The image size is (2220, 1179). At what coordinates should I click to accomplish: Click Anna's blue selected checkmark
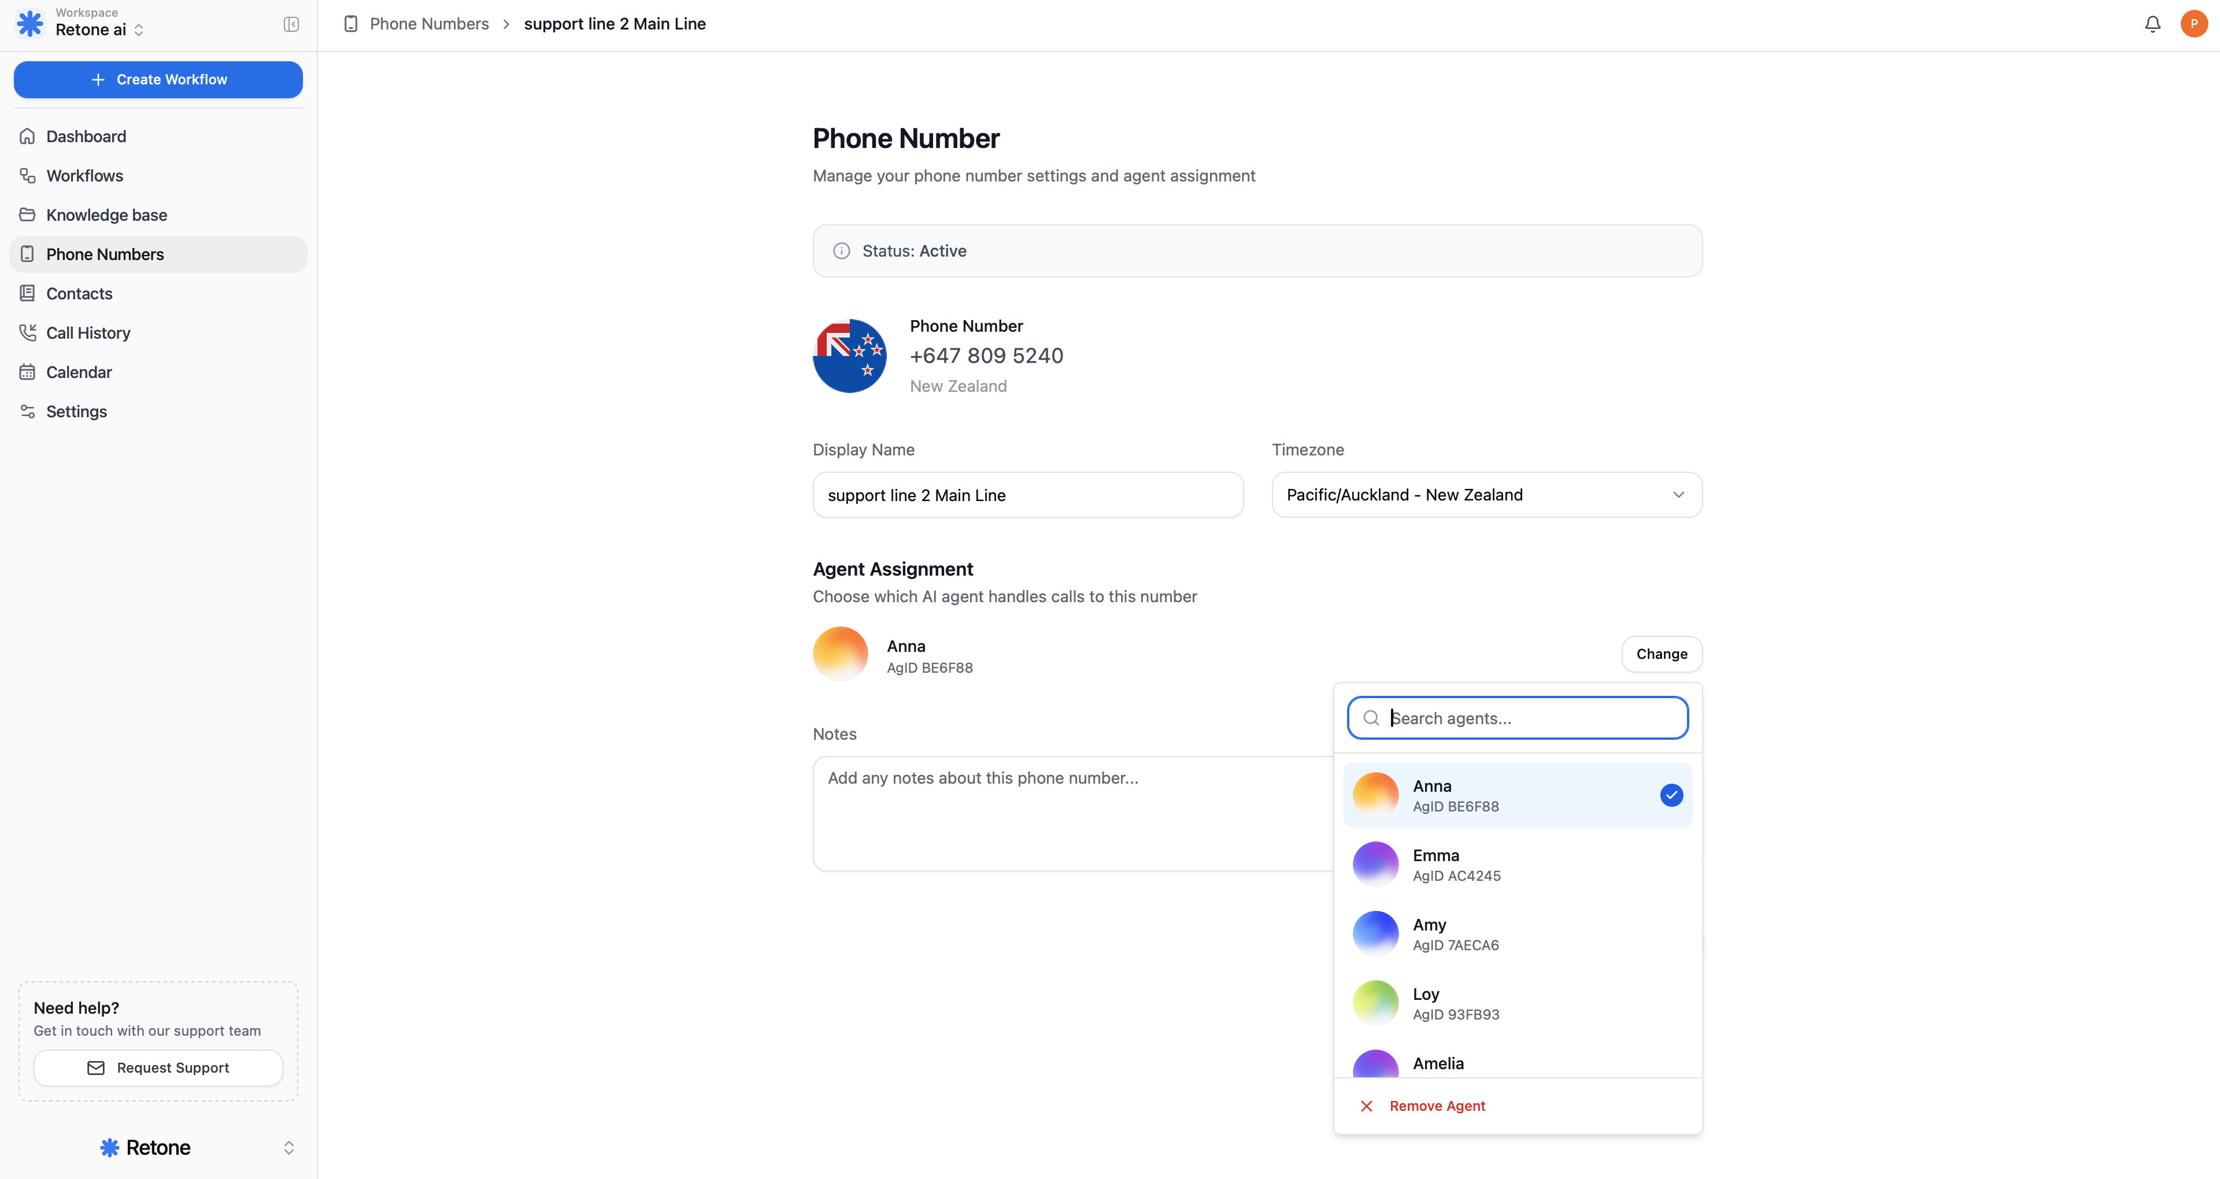coord(1671,795)
